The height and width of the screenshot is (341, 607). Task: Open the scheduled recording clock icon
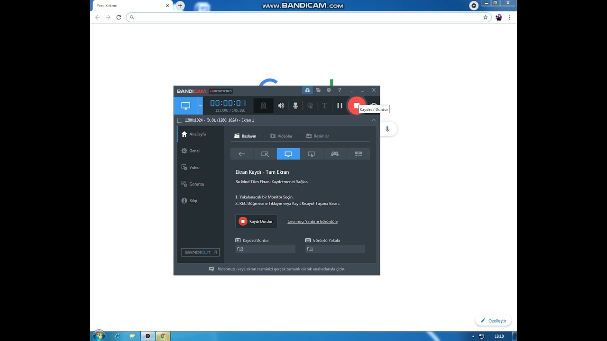[x=329, y=90]
